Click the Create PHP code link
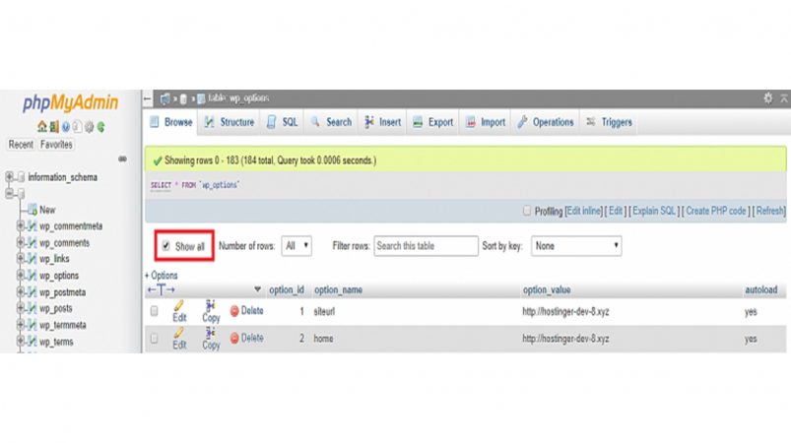 click(x=716, y=211)
